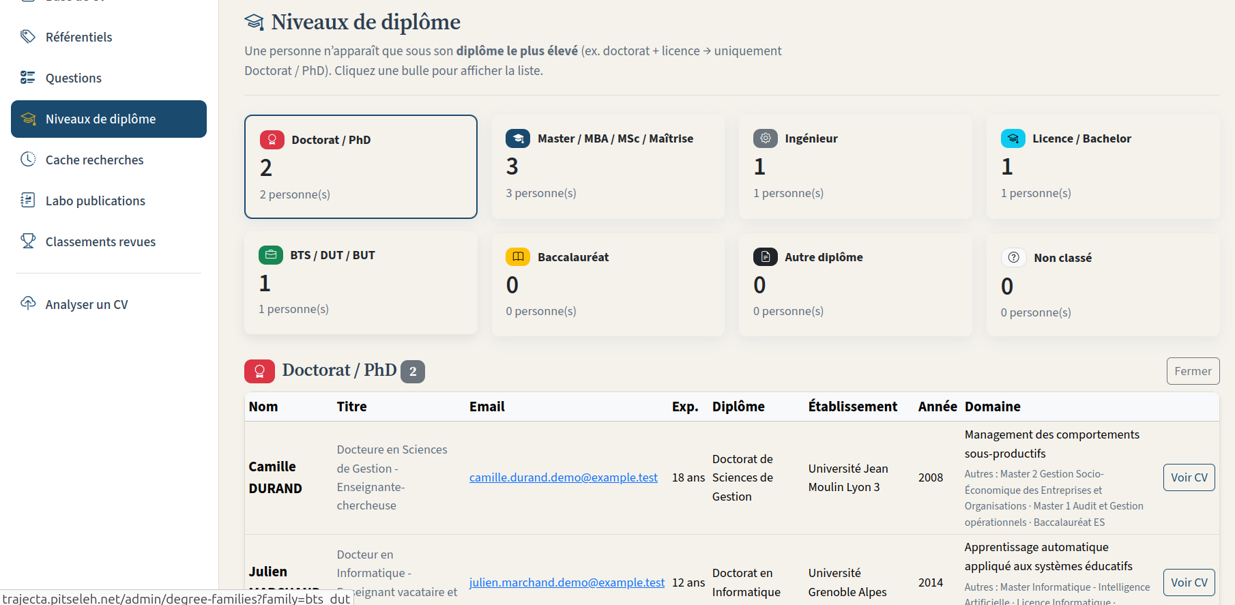Click the green BTS / DUT / BUT icon
Viewport: 1235px width, 605px height.
point(271,255)
